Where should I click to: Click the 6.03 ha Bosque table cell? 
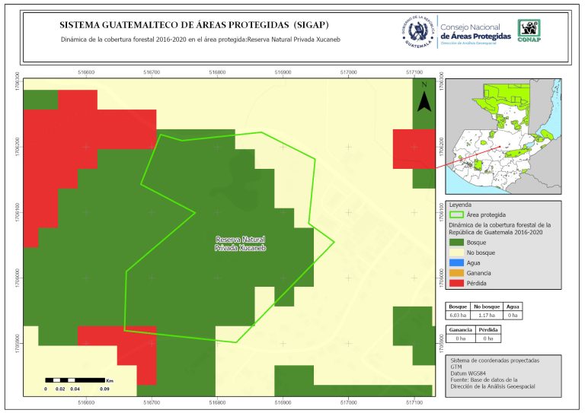click(459, 314)
